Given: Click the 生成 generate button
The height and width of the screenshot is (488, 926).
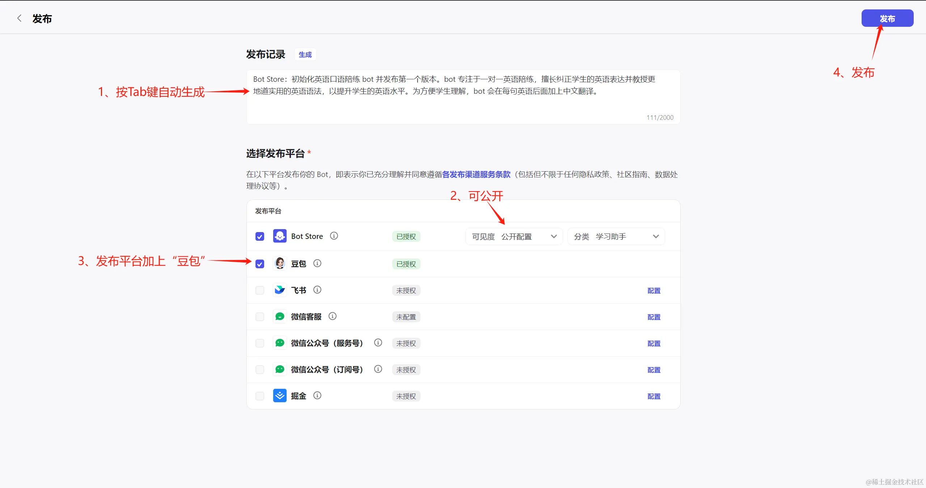Looking at the screenshot, I should pos(305,55).
